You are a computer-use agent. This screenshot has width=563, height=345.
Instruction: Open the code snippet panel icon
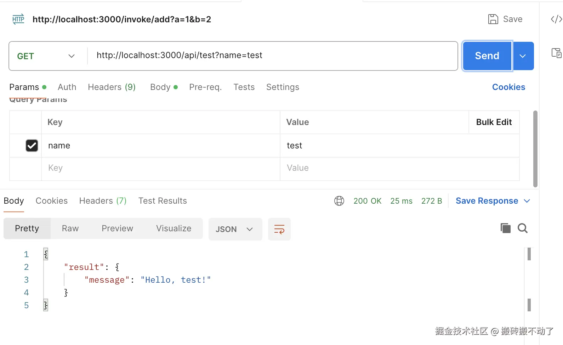(556, 19)
